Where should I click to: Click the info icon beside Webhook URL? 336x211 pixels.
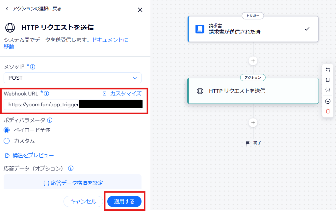point(46,93)
